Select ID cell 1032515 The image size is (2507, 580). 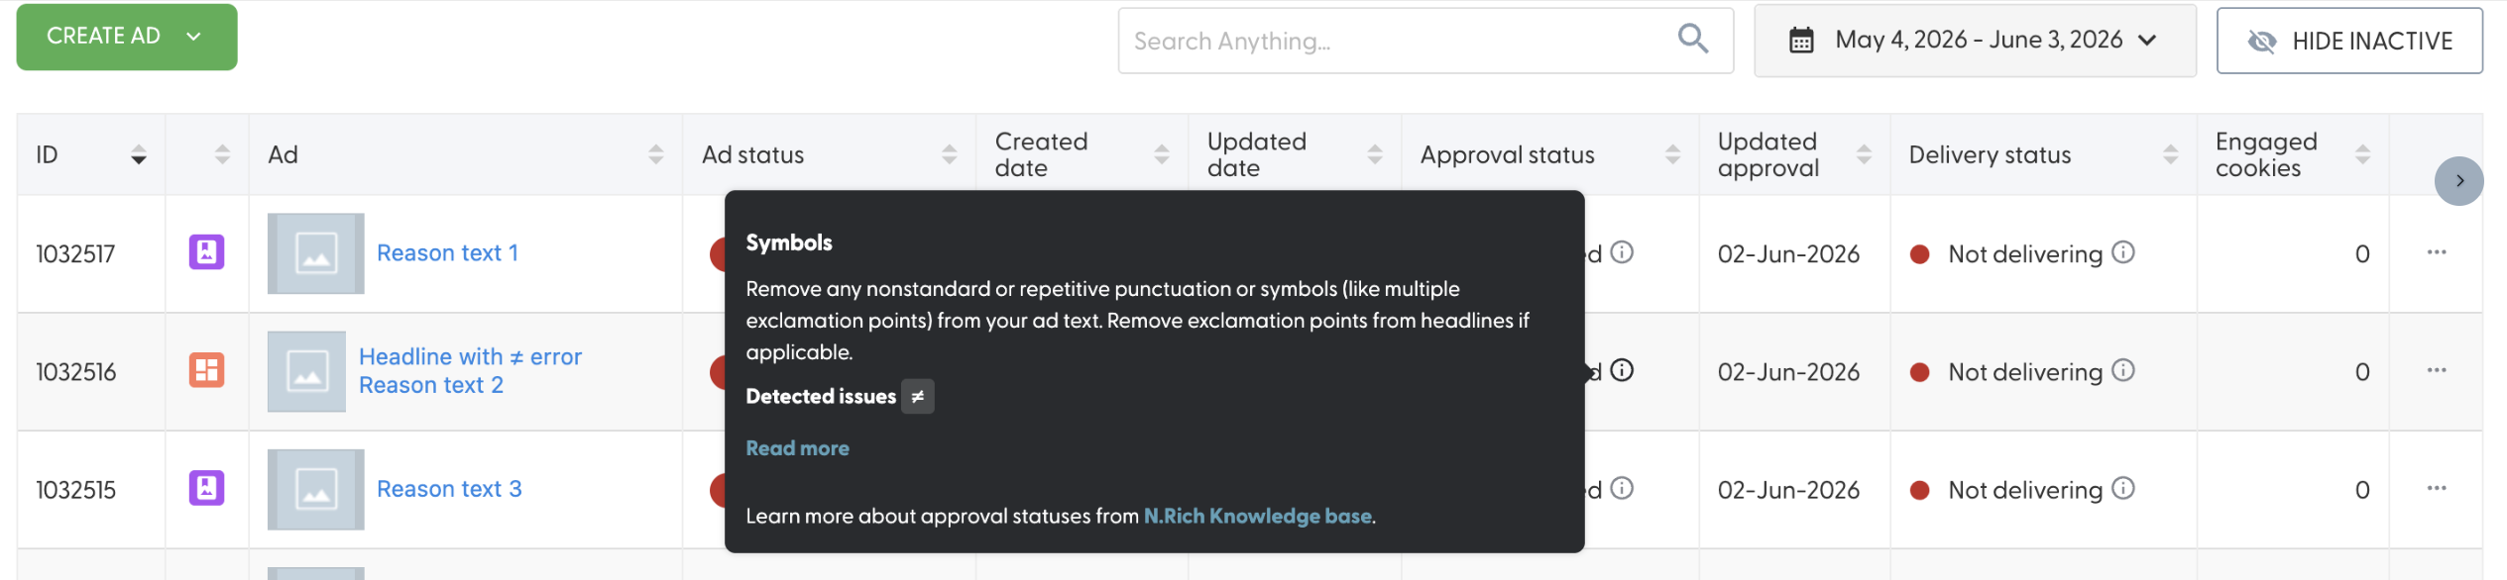(76, 490)
